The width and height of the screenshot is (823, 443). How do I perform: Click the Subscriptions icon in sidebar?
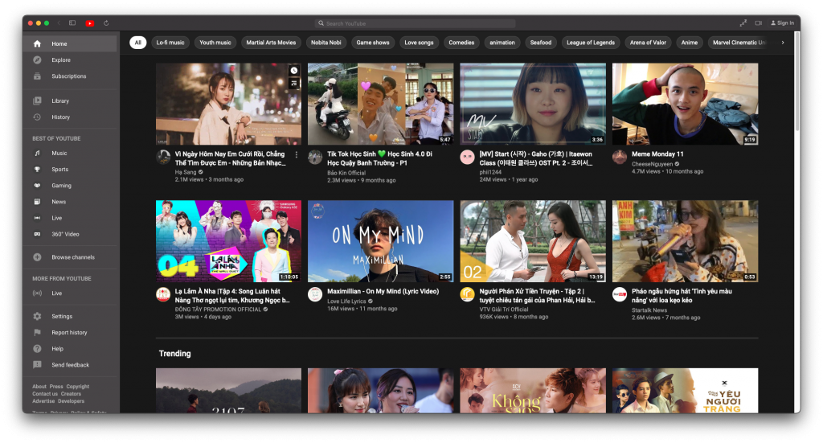pyautogui.click(x=37, y=76)
